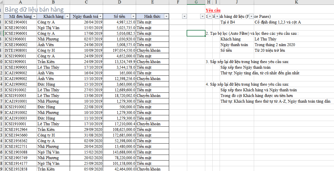Select cell with ICSE1904001
This screenshot has height=171, width=334.
pos(20,22)
